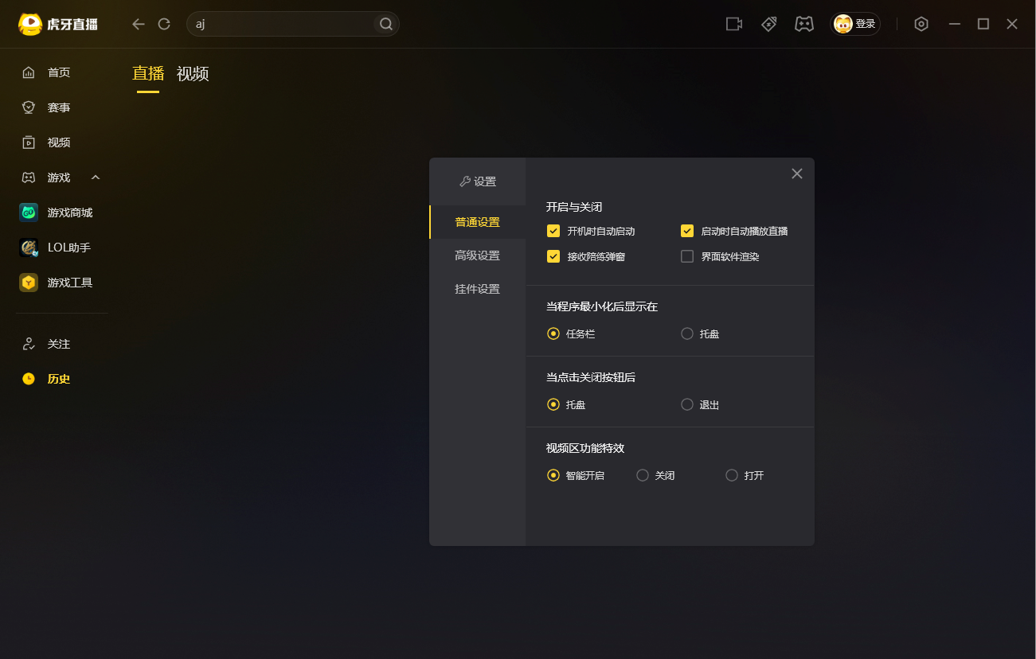Go back with the left arrow icon
Screen dimensions: 1036x659
tap(139, 24)
